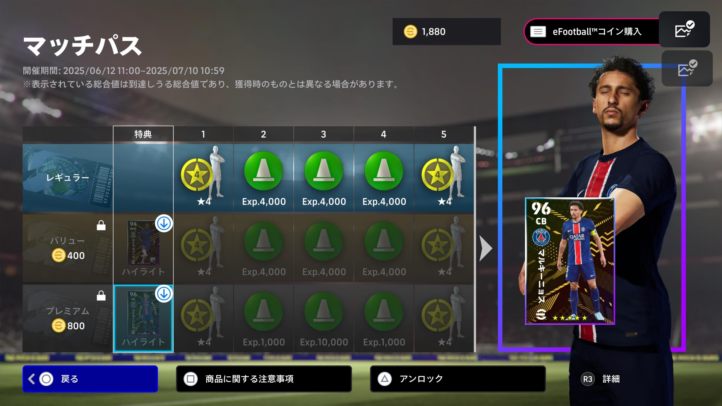Click the プレミアム pass lock icon
The image size is (722, 406).
point(101,295)
